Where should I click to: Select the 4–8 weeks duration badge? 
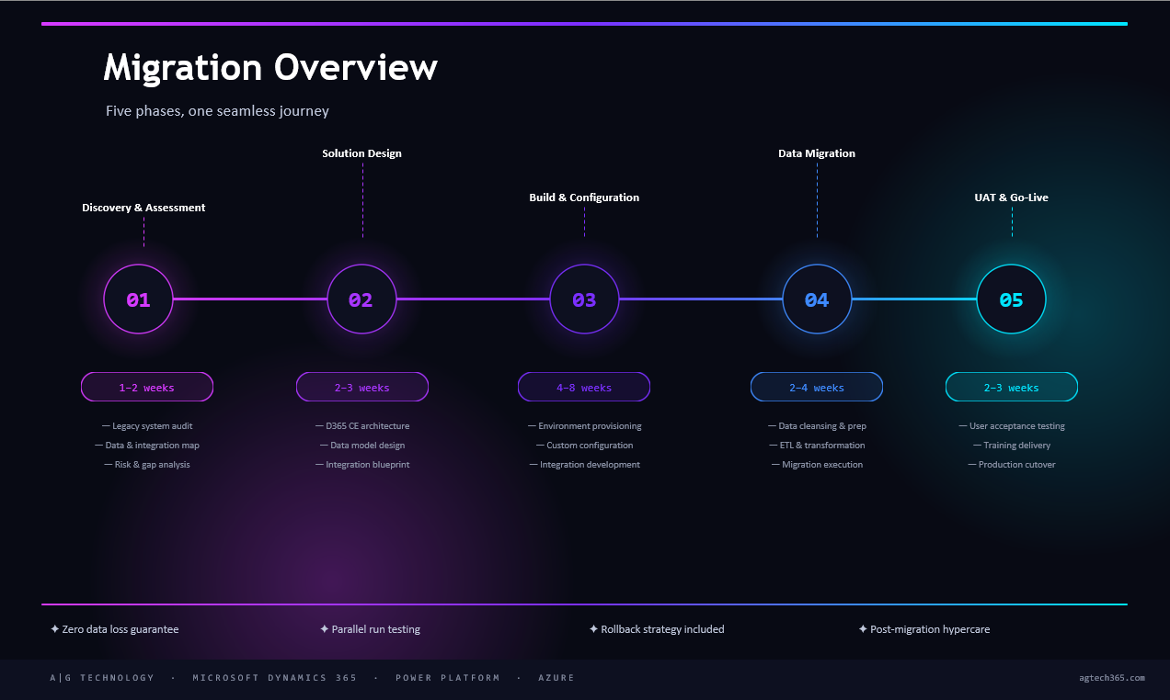pyautogui.click(x=584, y=388)
